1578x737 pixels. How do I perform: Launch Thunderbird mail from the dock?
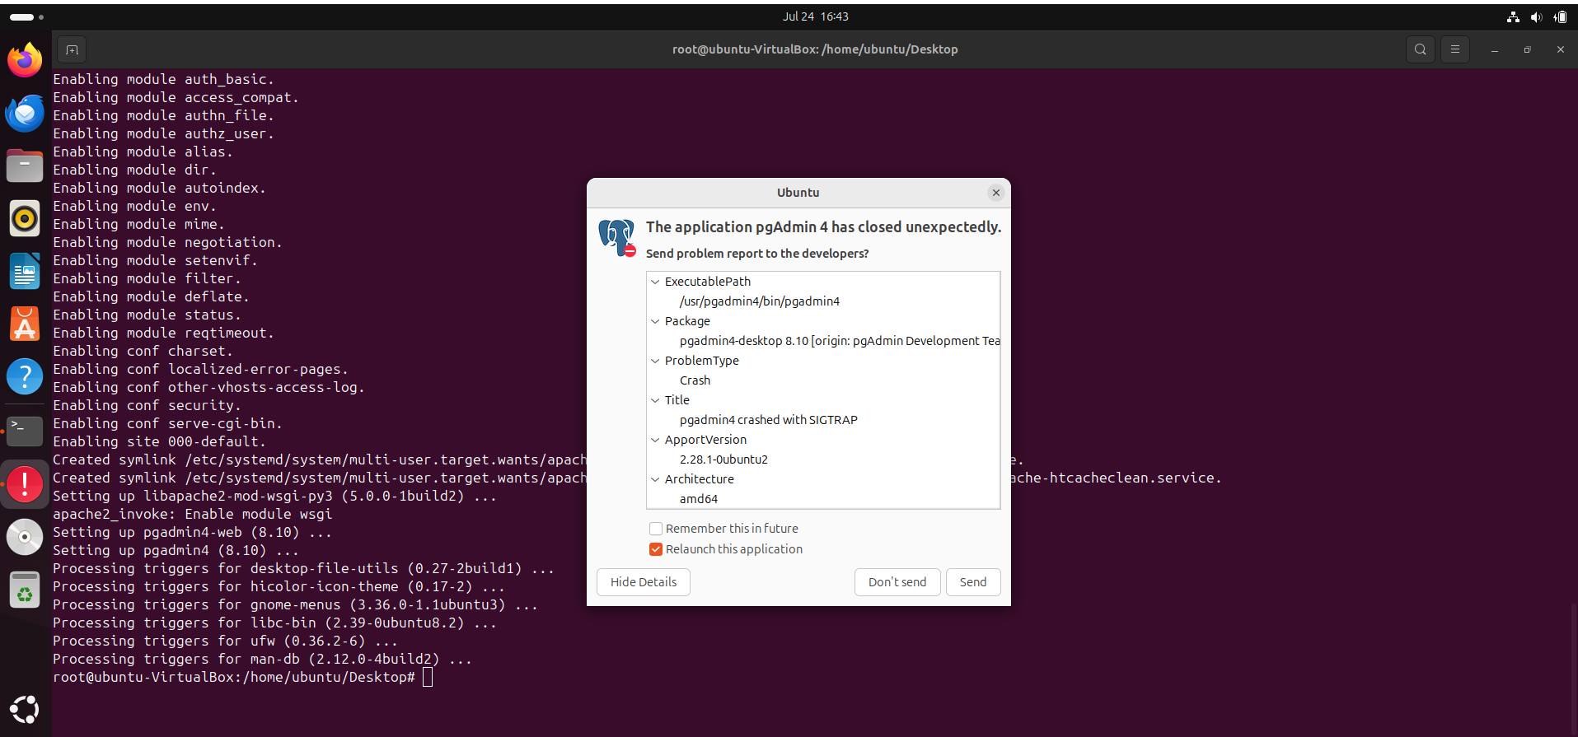pos(25,114)
